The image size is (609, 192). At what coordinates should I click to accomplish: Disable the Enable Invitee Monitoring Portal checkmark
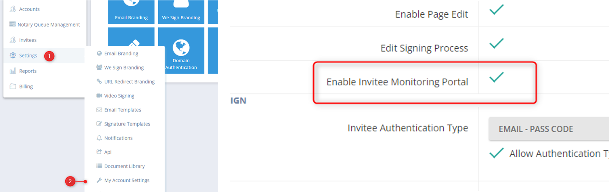(x=496, y=77)
